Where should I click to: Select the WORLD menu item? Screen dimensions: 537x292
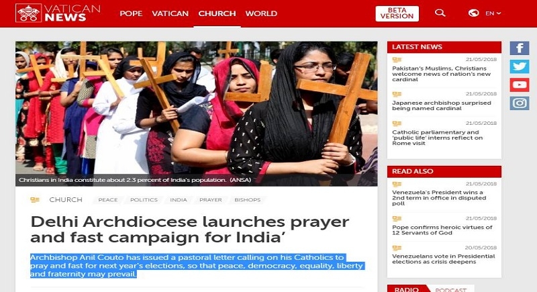click(261, 13)
